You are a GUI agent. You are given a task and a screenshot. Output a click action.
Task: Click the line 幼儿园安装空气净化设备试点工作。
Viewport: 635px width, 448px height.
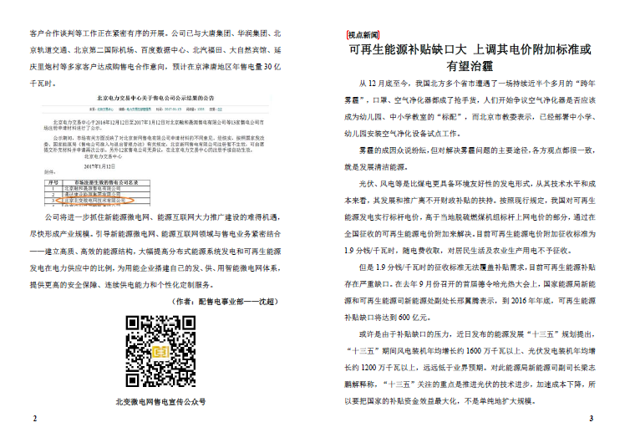tap(403, 134)
